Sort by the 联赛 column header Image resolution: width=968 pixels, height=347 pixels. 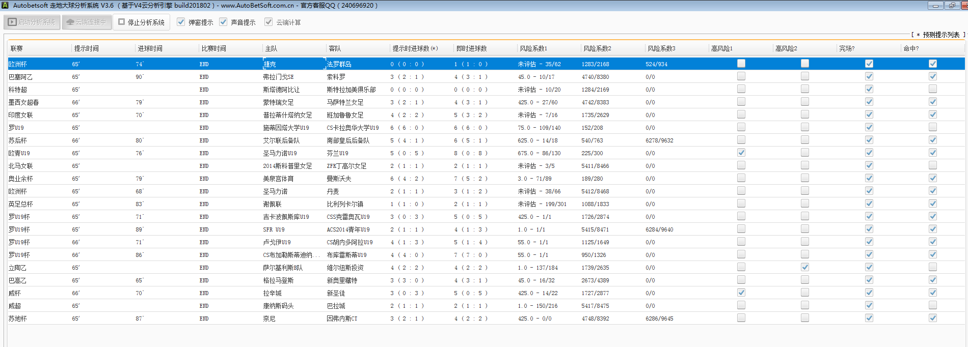tap(17, 48)
